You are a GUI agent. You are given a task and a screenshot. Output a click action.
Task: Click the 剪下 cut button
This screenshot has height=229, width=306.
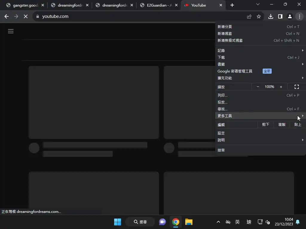[266, 125]
